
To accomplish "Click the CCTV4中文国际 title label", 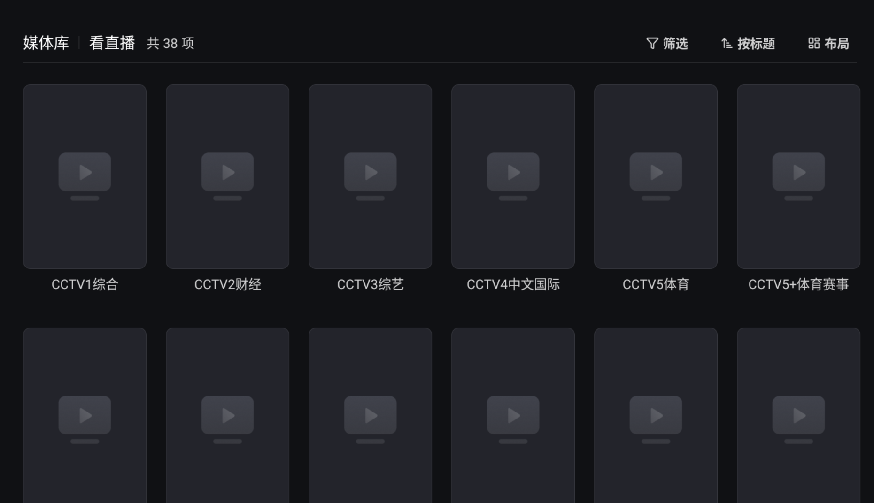I will tap(513, 284).
